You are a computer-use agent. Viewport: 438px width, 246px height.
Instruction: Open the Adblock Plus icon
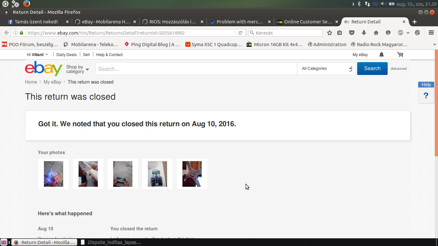click(x=400, y=33)
